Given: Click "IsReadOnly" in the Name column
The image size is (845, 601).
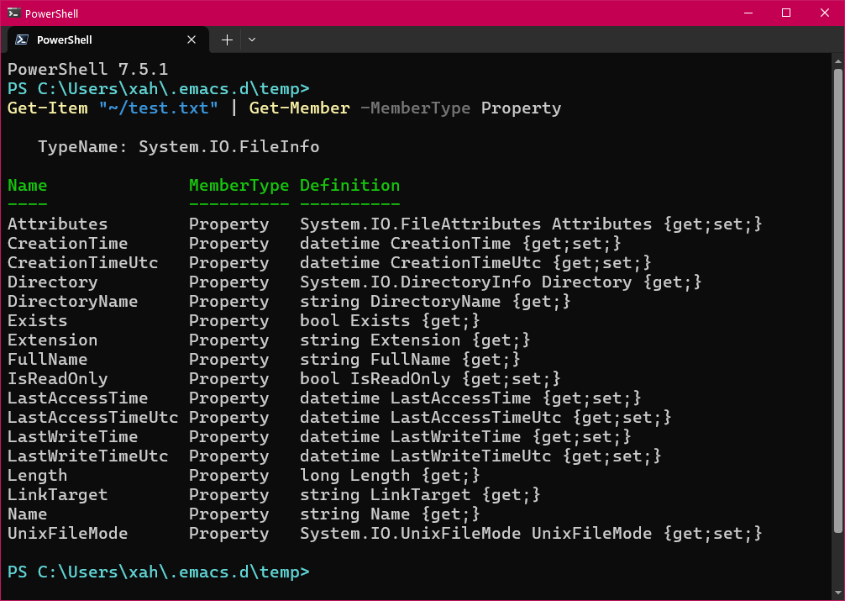Looking at the screenshot, I should (x=58, y=379).
